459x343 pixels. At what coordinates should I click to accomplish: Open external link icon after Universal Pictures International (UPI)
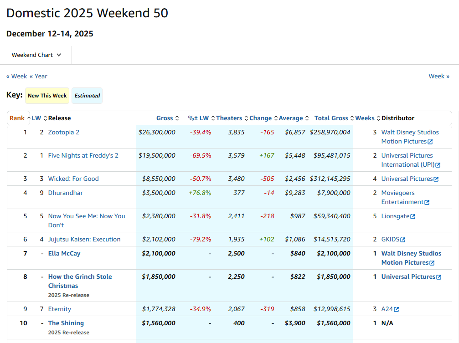point(438,165)
